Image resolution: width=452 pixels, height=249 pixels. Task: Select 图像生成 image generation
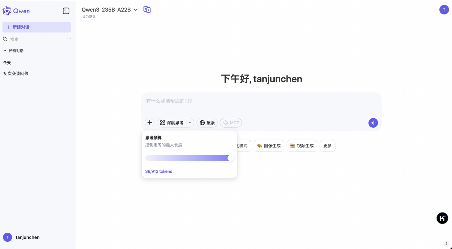point(269,146)
